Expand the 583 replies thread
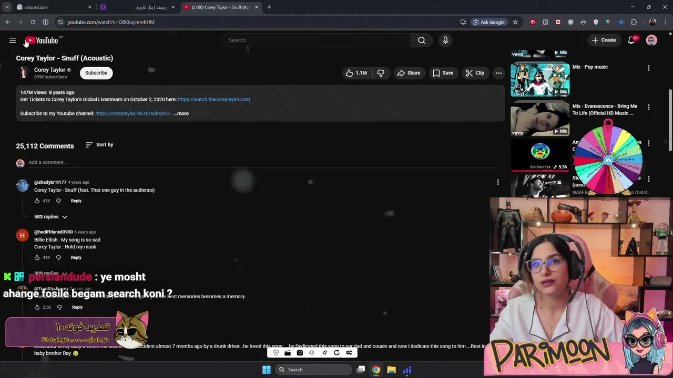Image resolution: width=673 pixels, height=378 pixels. [x=51, y=217]
